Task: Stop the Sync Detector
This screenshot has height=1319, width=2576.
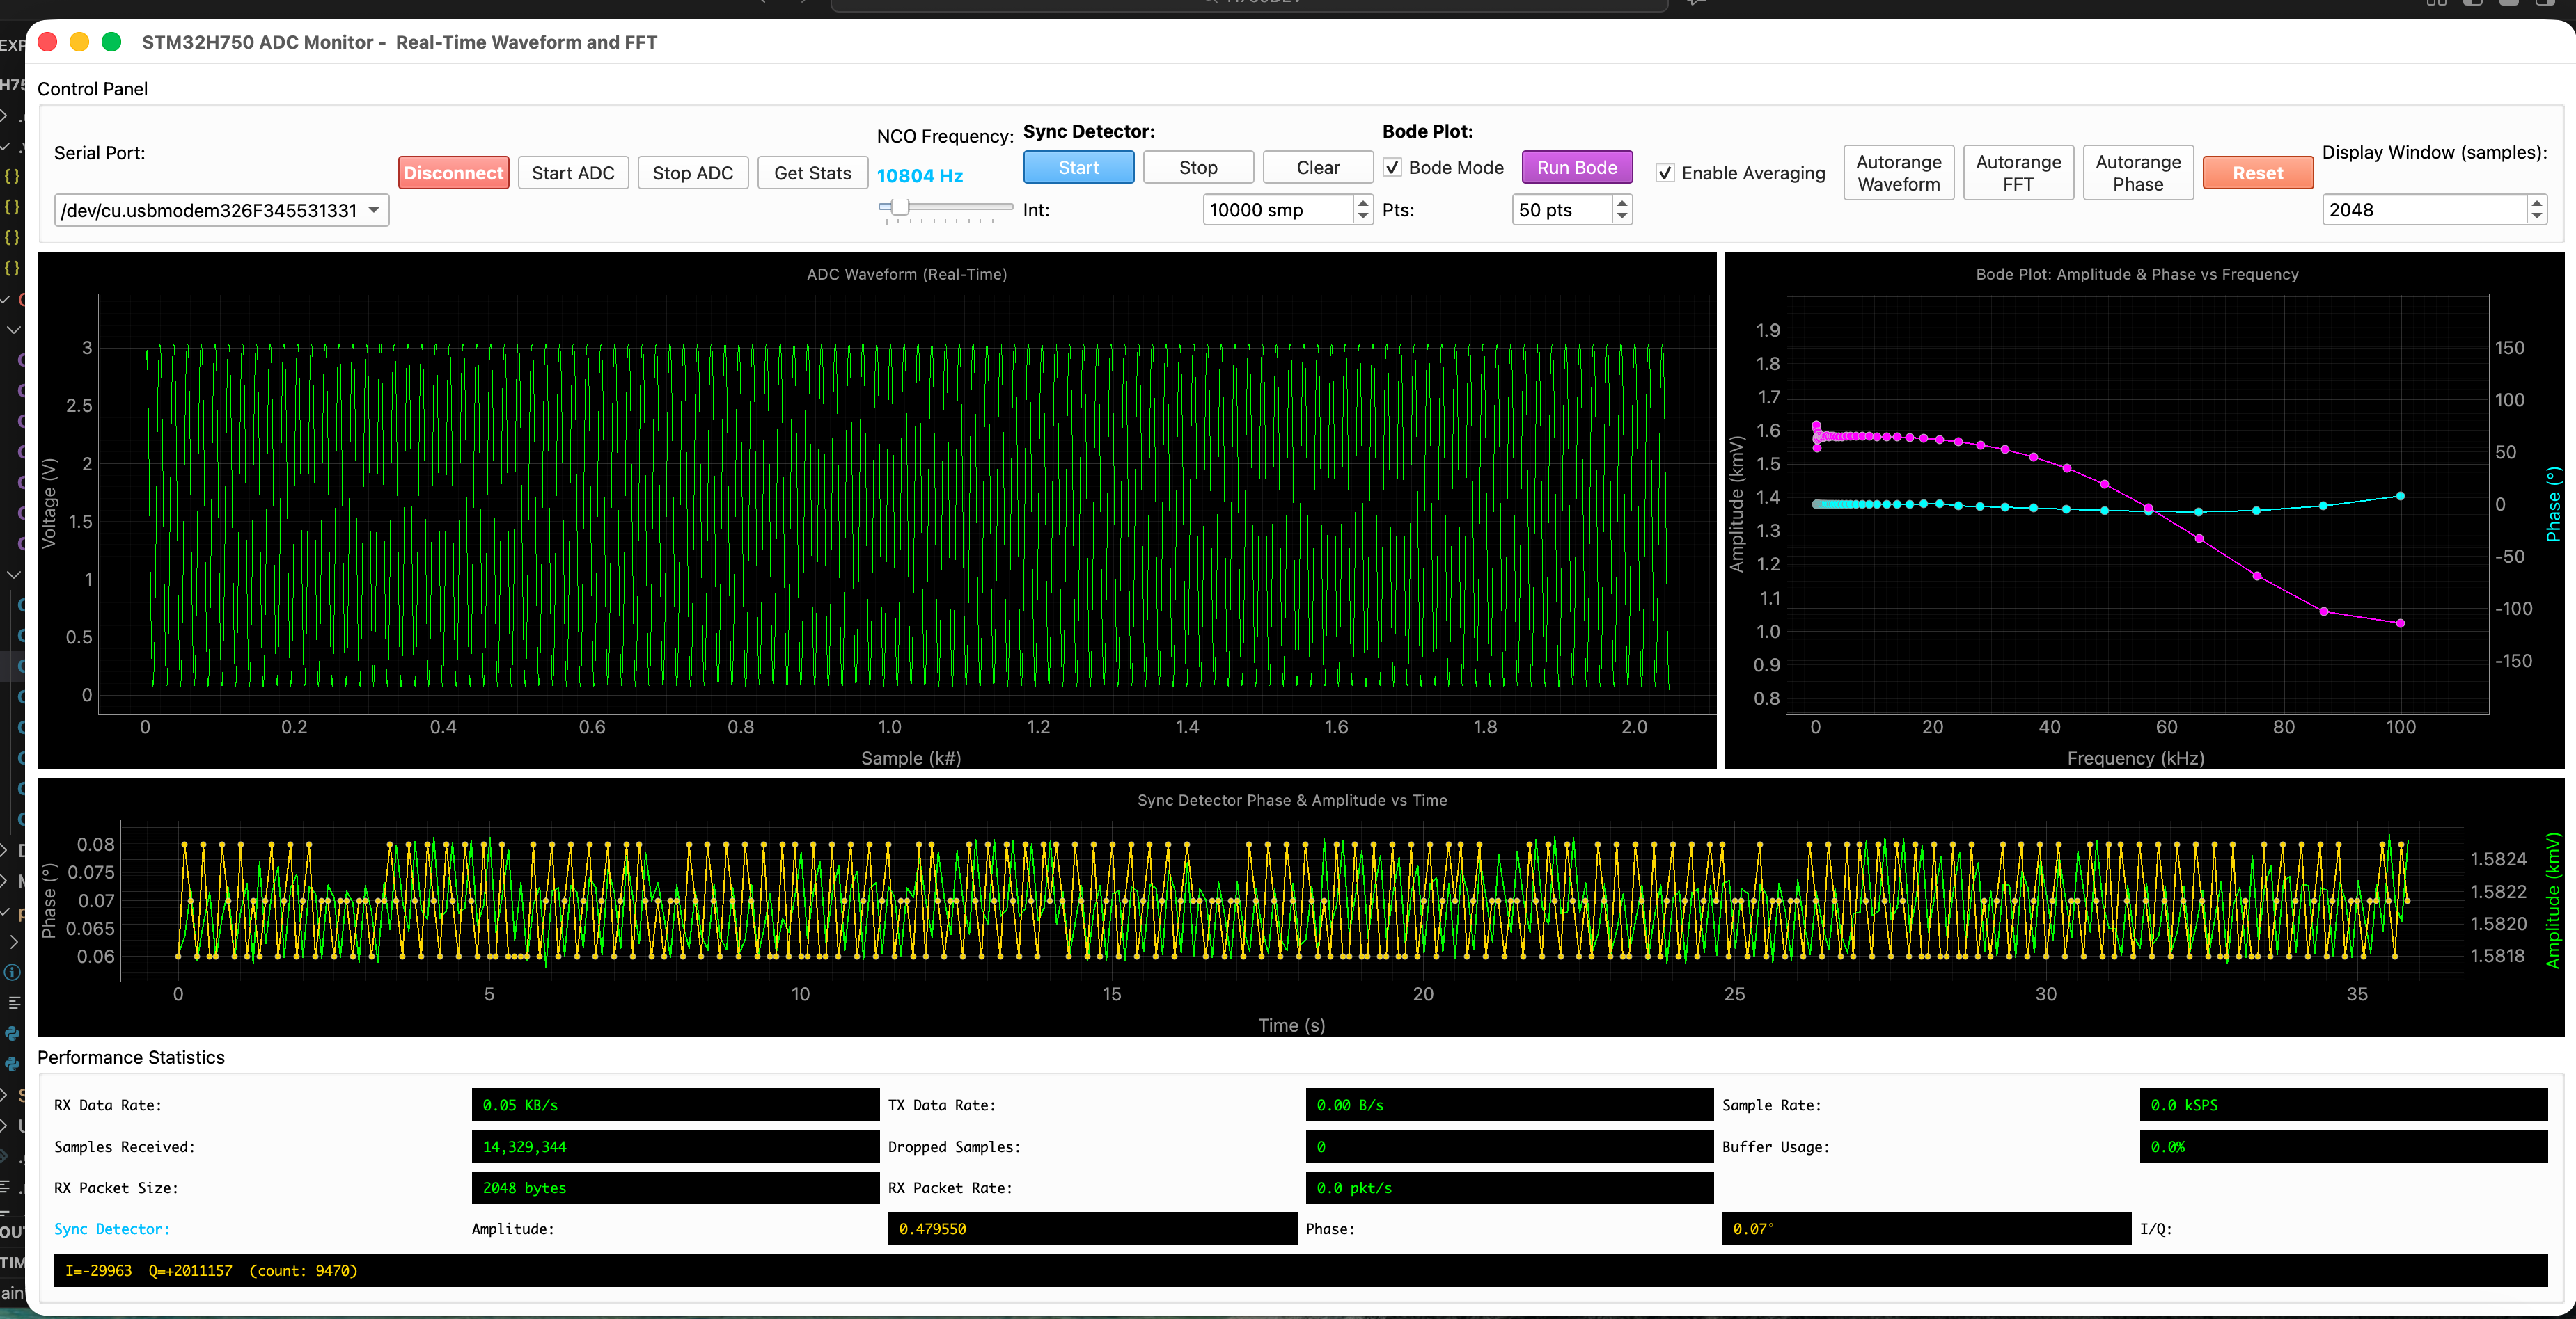Action: pyautogui.click(x=1197, y=167)
